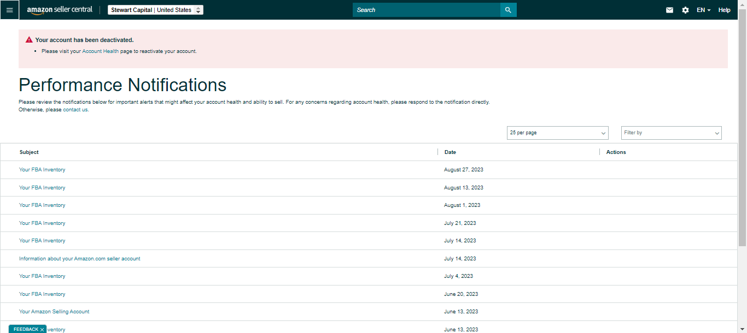
Task: Open the August 27, 2023 FBA Inventory notification
Action: click(x=42, y=170)
